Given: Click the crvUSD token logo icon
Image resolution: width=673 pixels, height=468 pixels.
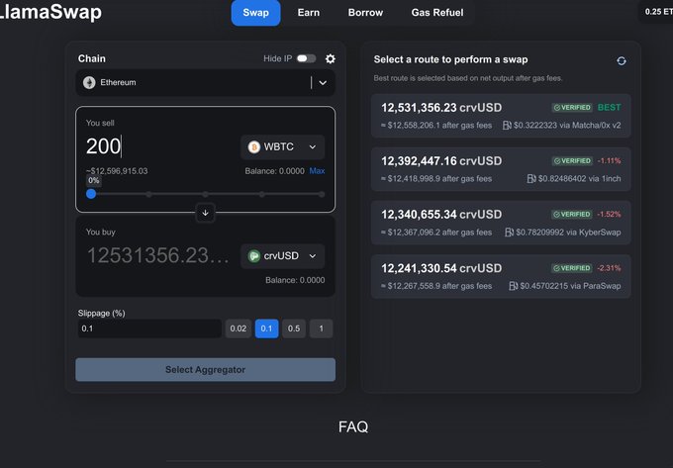Looking at the screenshot, I should click(x=254, y=256).
